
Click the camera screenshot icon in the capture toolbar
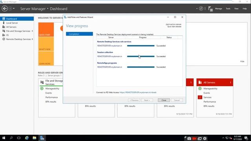pyautogui.click(x=189, y=138)
